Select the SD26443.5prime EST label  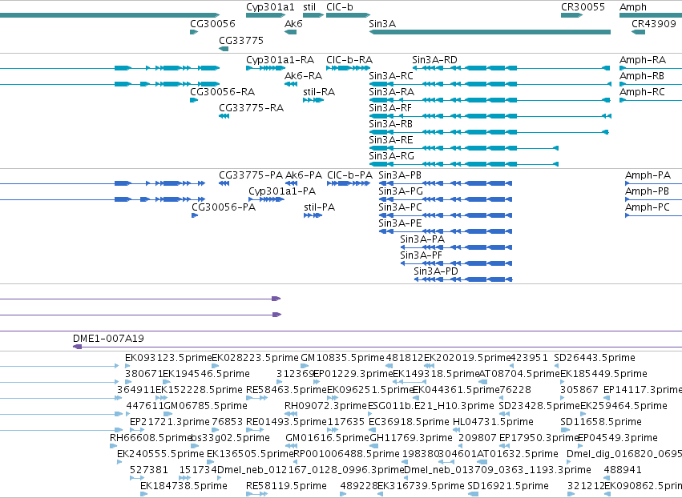[595, 358]
